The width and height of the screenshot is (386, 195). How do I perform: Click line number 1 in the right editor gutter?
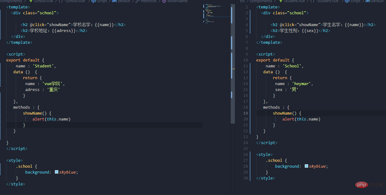tap(247, 7)
